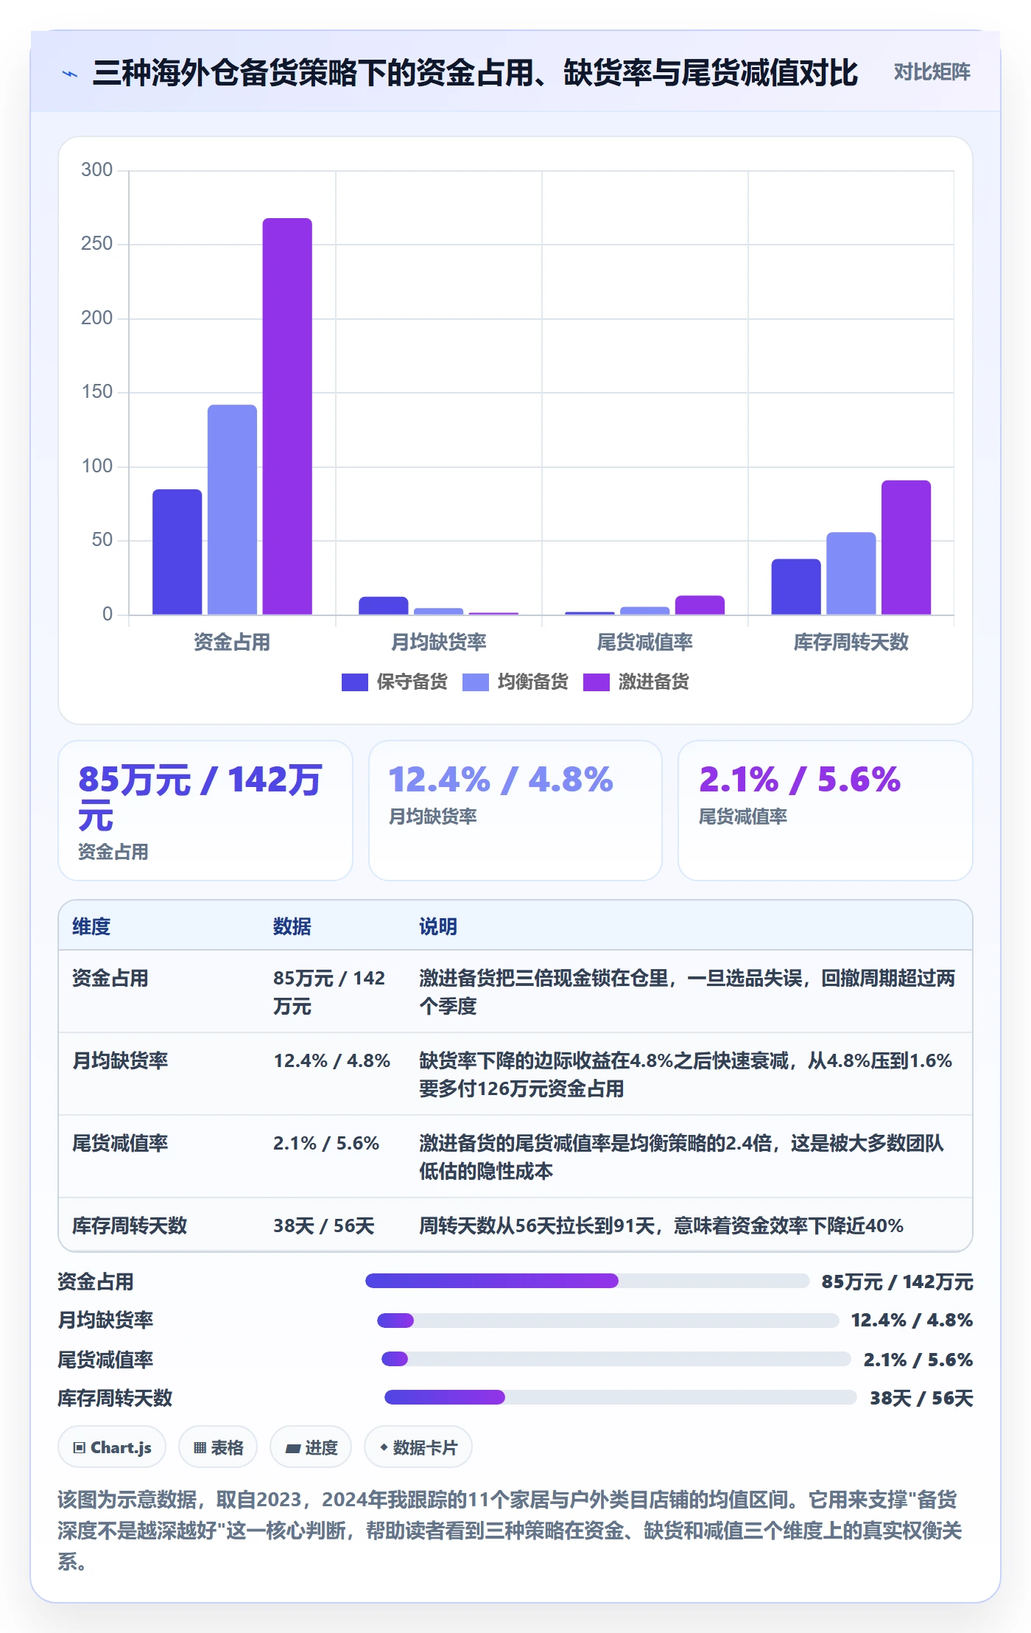
Task: Select the 均衡备货 bar under 资金占用
Action: [232, 509]
